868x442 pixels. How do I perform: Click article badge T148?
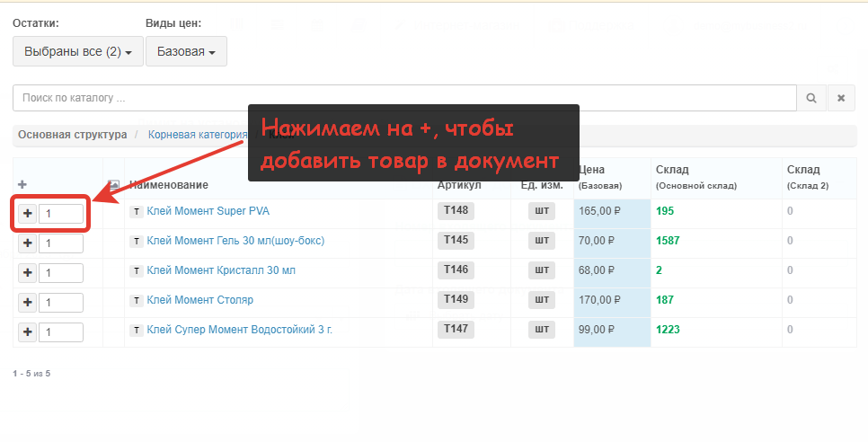(456, 211)
